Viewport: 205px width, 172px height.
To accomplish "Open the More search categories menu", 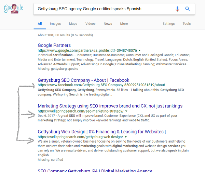I will click(x=124, y=24).
